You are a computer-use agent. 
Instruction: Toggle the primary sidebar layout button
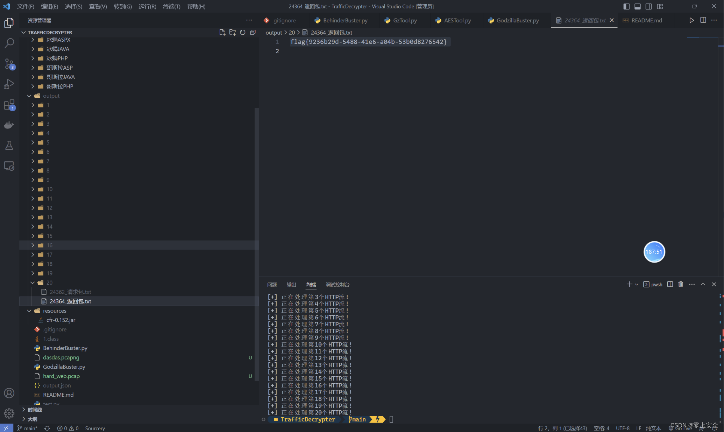point(626,6)
